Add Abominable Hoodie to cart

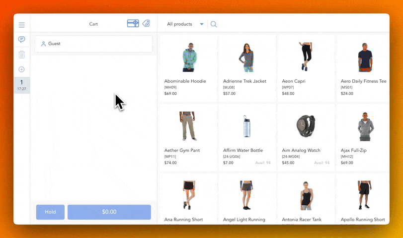pos(188,68)
